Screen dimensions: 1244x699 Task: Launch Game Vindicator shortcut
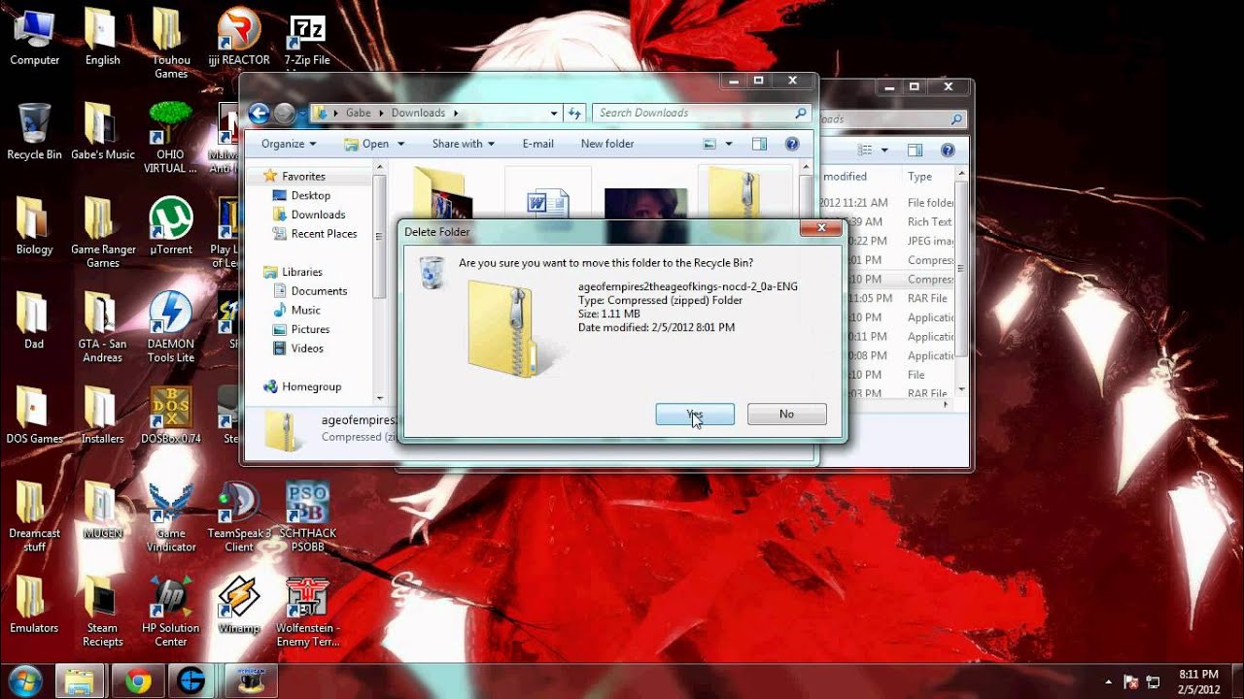point(171,516)
